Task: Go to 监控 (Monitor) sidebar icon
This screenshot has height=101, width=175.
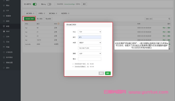Action: (x=4, y=21)
